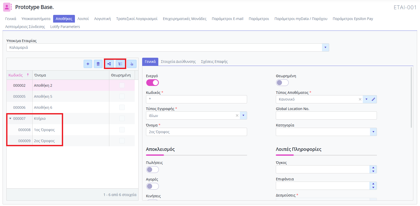Open the Υποκ/μα Εταιρίας dropdown
This screenshot has height=206, width=420.
coord(325,47)
